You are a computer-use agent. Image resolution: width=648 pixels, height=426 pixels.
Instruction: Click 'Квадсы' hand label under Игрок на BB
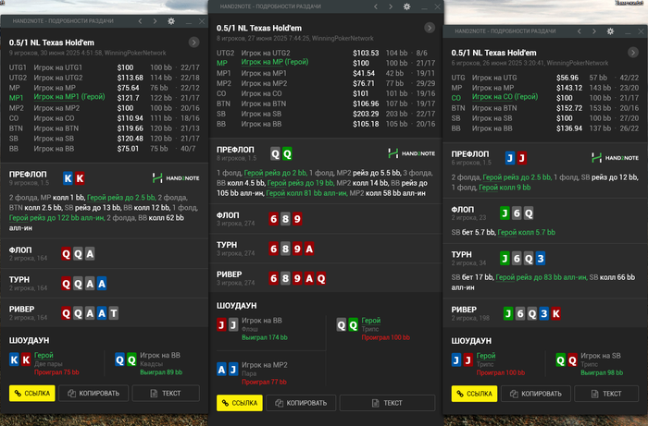coord(151,364)
